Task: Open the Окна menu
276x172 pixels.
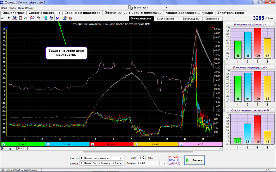Action: pos(21,8)
